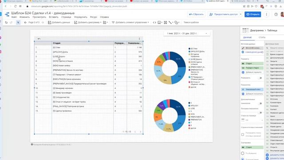The width and height of the screenshot is (284, 160).
Task: Click Тема и шаблон button
Action: coord(191,23)
